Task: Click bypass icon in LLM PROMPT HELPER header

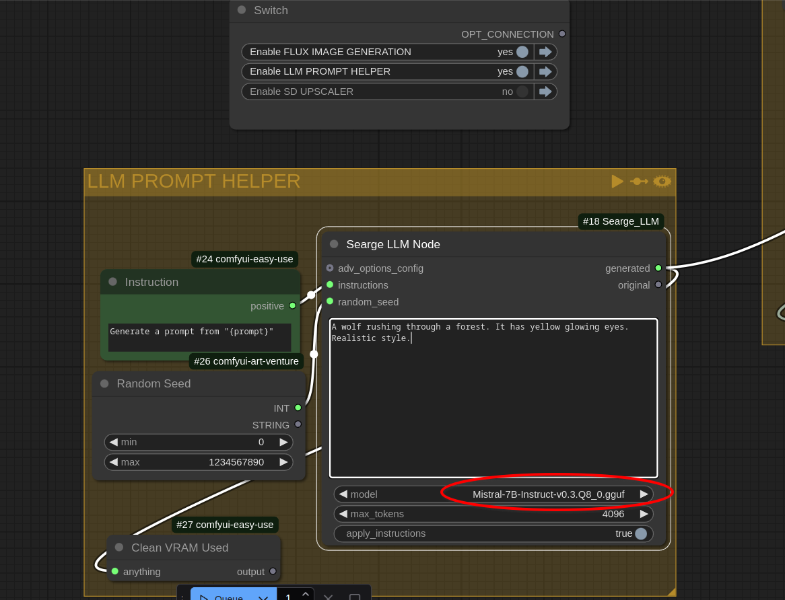Action: click(x=639, y=182)
